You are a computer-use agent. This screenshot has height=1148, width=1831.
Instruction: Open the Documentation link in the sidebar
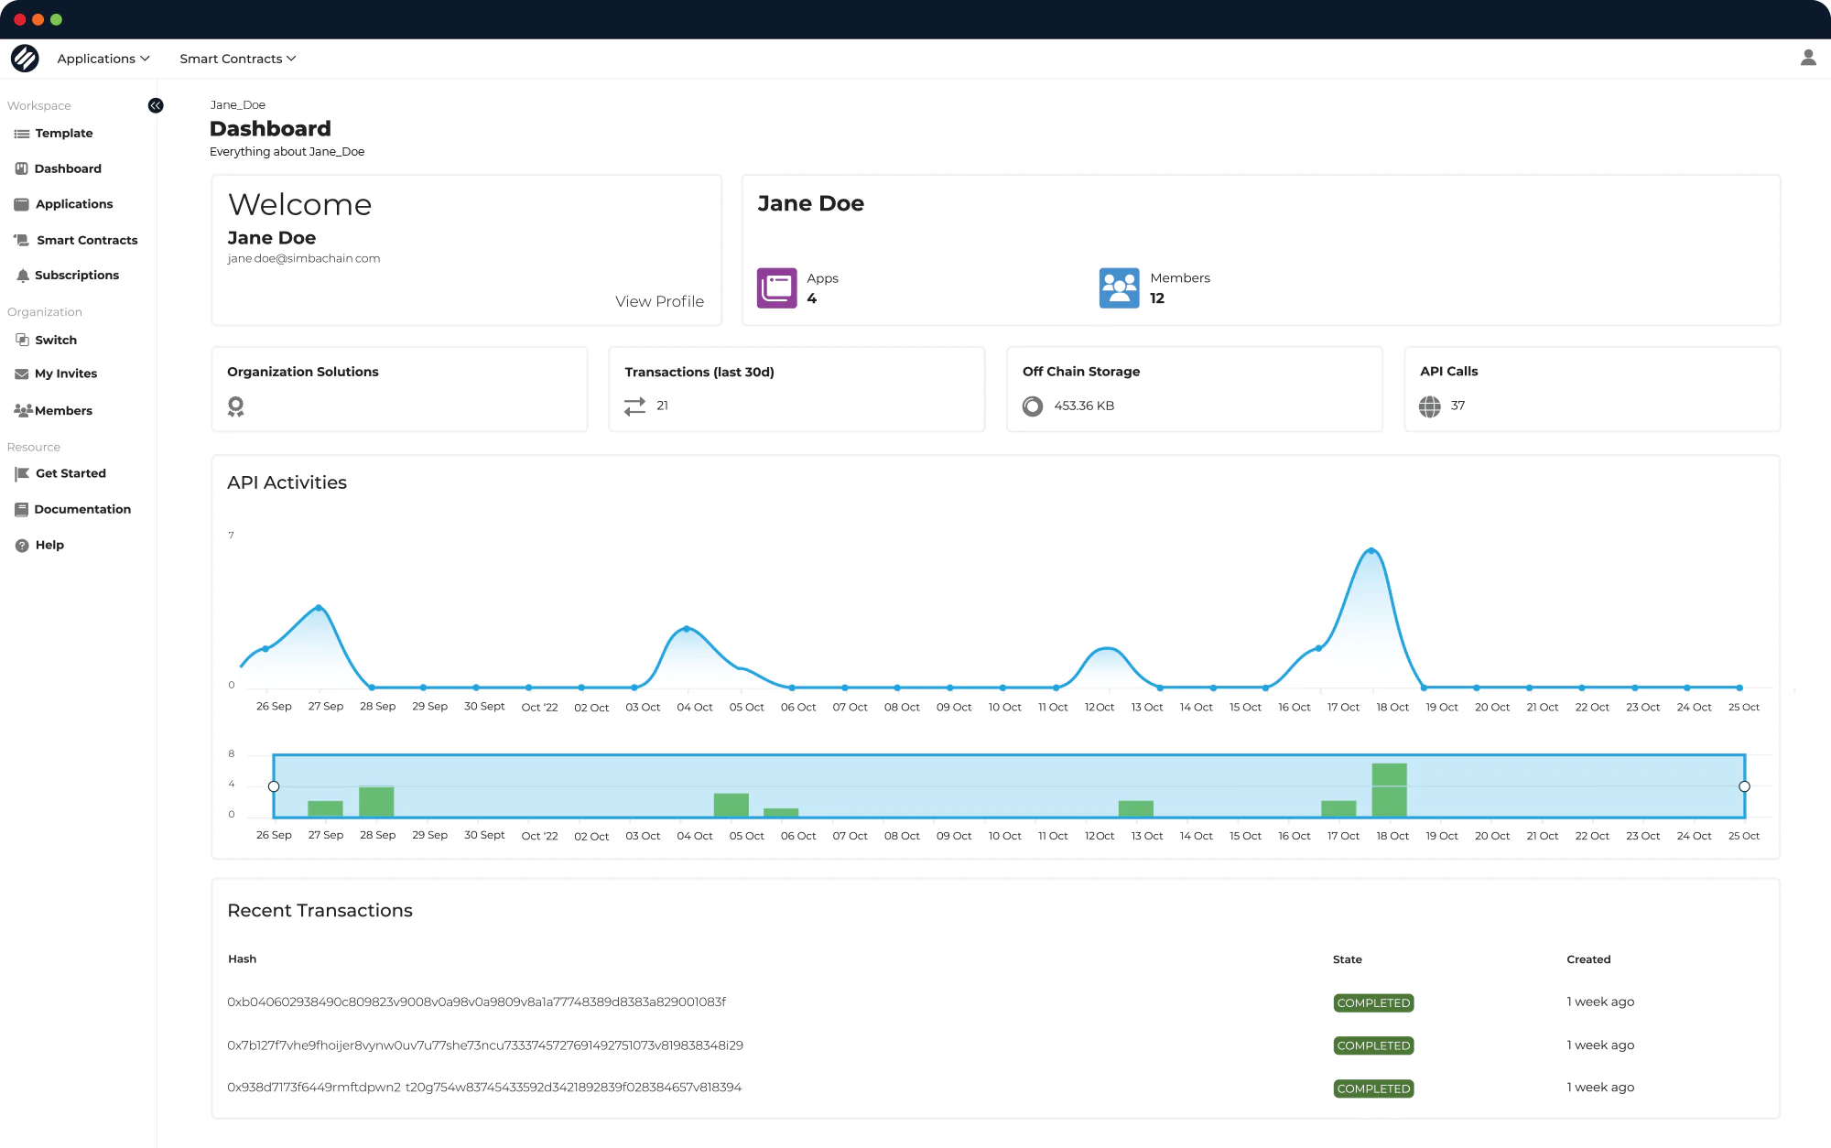point(82,509)
